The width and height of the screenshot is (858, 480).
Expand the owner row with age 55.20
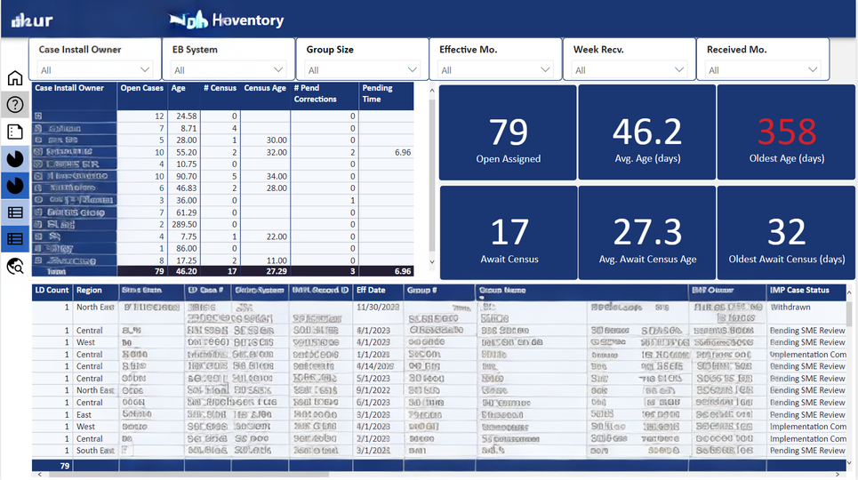37,152
